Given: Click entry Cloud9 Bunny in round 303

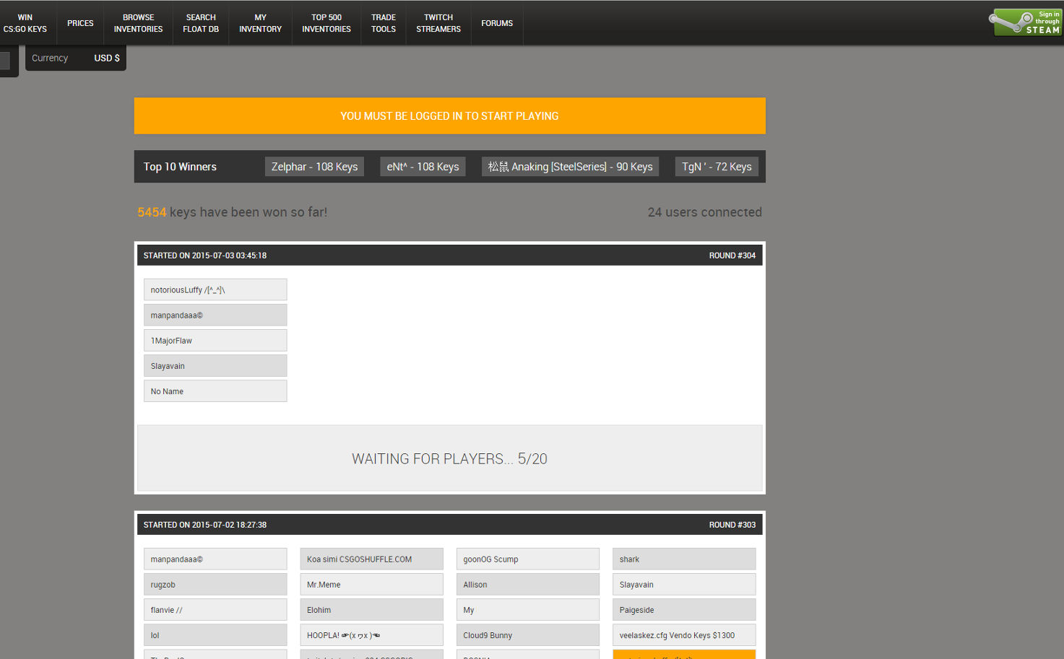Looking at the screenshot, I should pyautogui.click(x=527, y=634).
